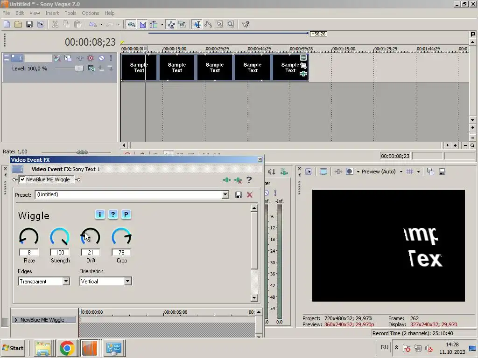Open Preview (Auto) quality dropdown
The width and height of the screenshot is (478, 358).
tap(401, 172)
